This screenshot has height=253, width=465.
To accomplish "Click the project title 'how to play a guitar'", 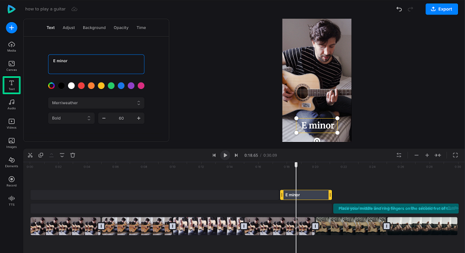I will [45, 9].
